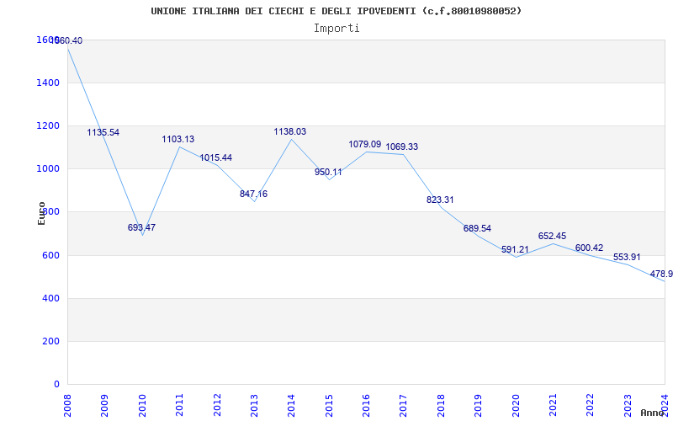
Task: Select the 693.47 data label
Action: coord(141,227)
